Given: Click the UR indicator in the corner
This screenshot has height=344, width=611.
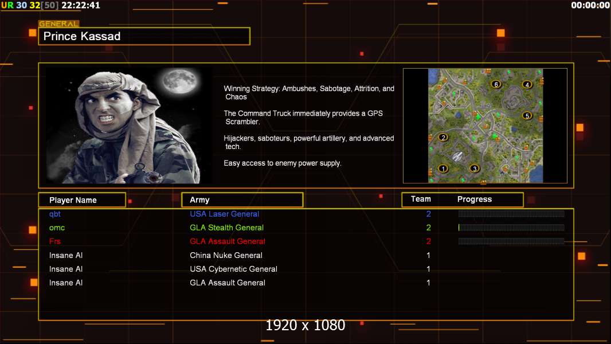Looking at the screenshot, I should [x=7, y=5].
